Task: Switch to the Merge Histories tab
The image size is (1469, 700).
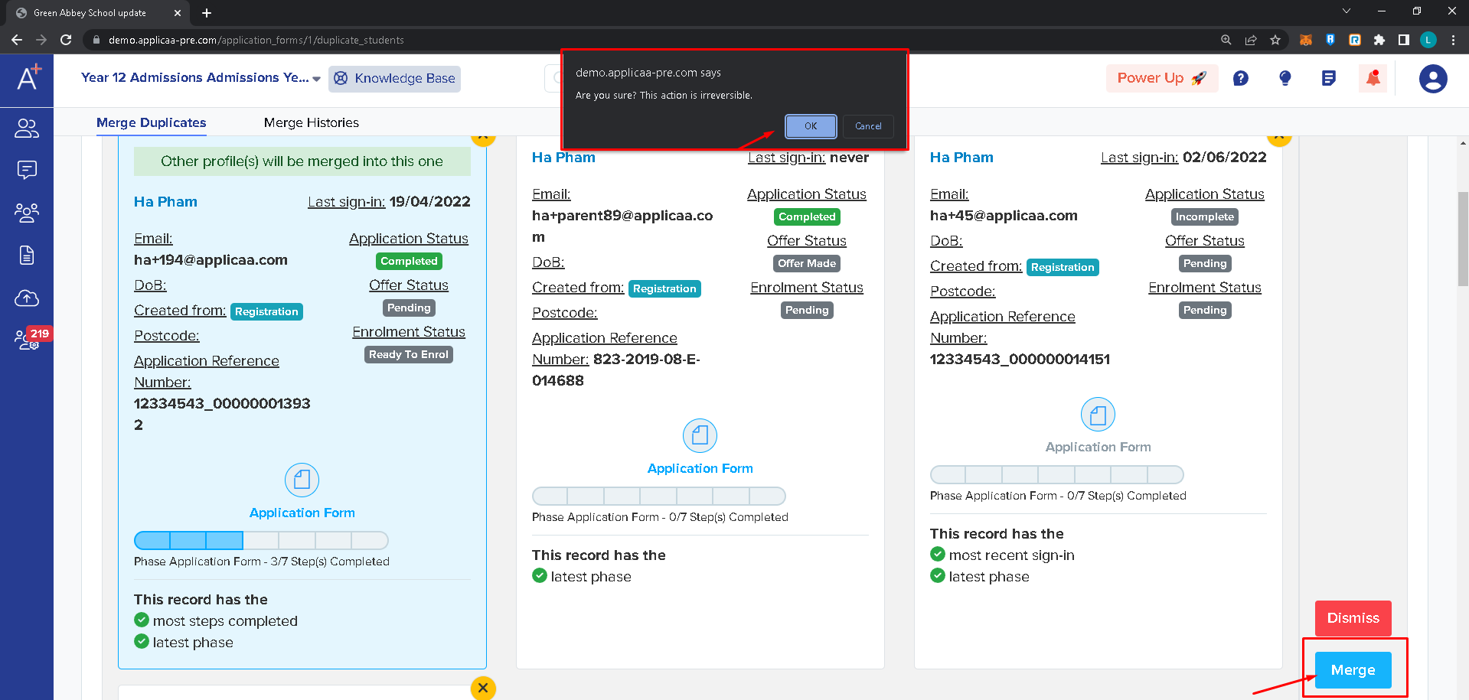Action: coord(311,122)
